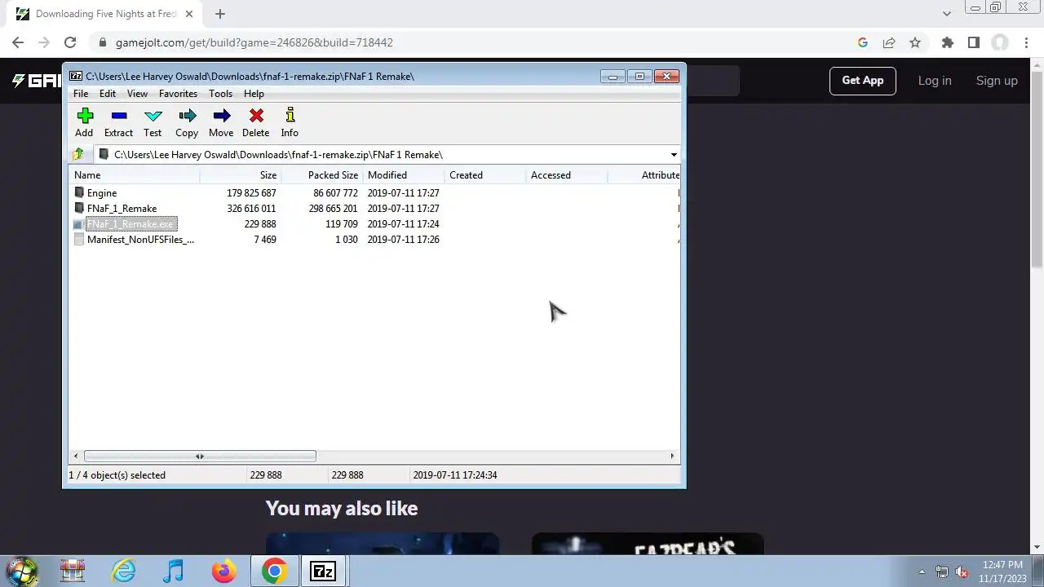Screen dimensions: 1044x587
Task: Click the Google icon in address bar
Action: [x=863, y=42]
